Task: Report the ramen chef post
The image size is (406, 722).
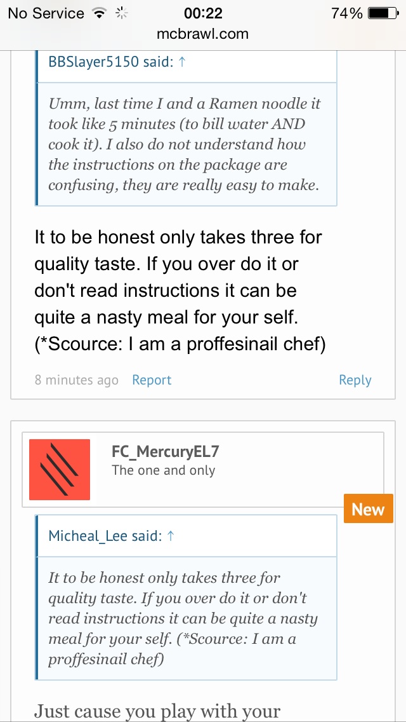Action: pos(152,380)
